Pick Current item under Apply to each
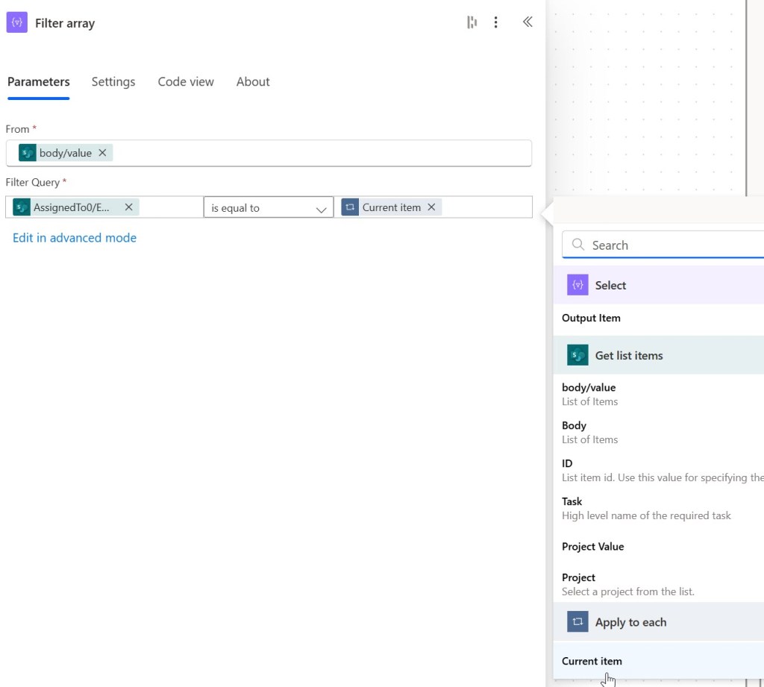The height and width of the screenshot is (687, 764). pos(592,662)
